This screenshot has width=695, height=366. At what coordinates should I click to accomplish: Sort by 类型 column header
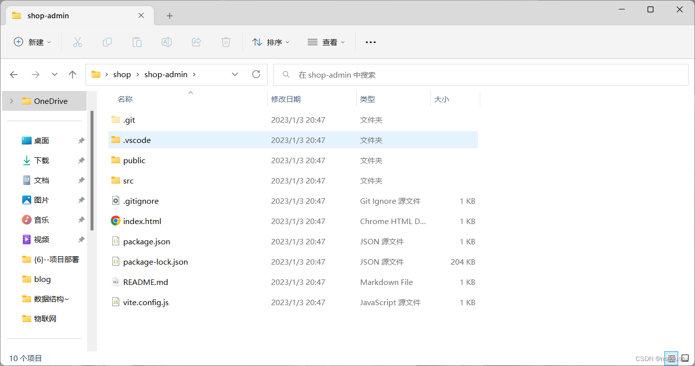(368, 99)
